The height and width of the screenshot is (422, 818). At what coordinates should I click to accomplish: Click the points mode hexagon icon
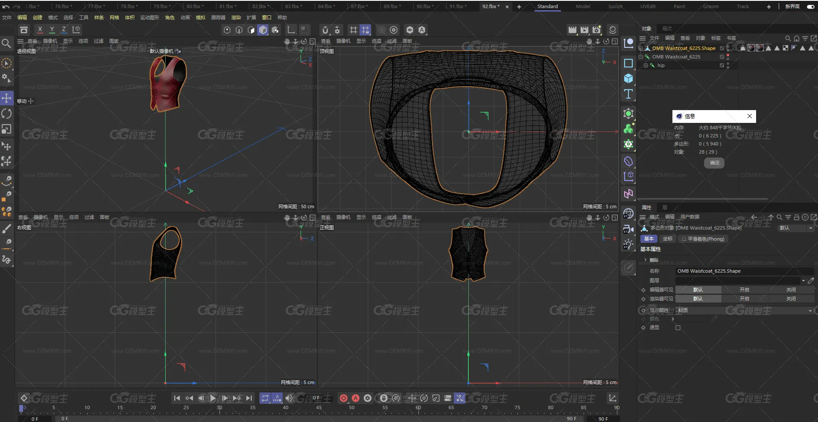pyautogui.click(x=227, y=30)
